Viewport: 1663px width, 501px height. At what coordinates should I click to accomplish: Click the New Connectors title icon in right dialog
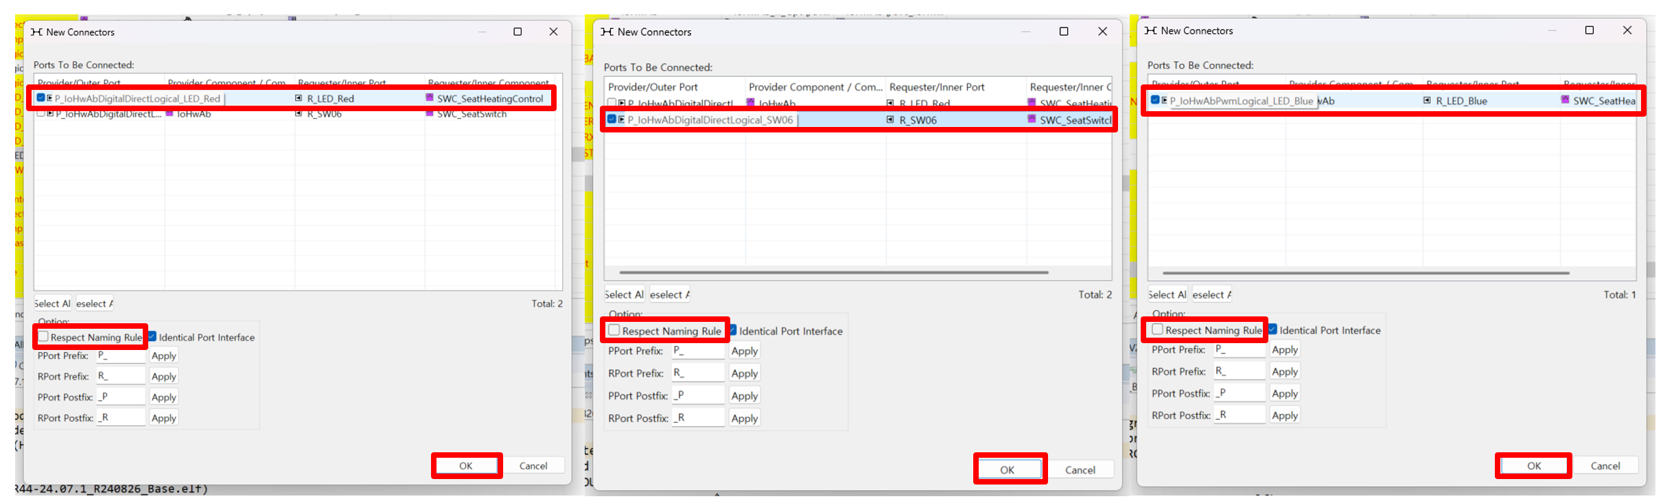click(x=1151, y=31)
